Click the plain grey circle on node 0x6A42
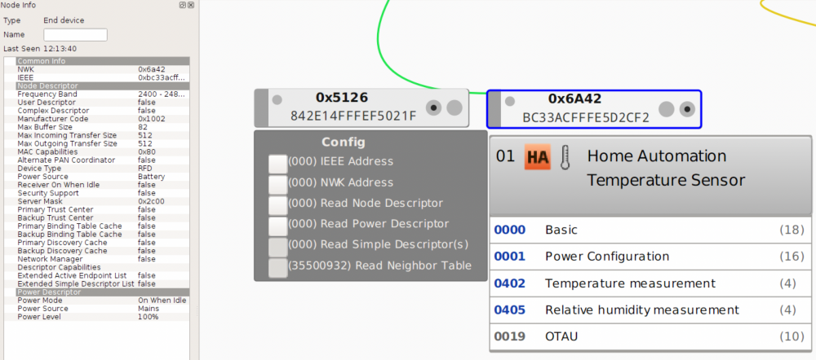816x360 pixels. [x=667, y=109]
